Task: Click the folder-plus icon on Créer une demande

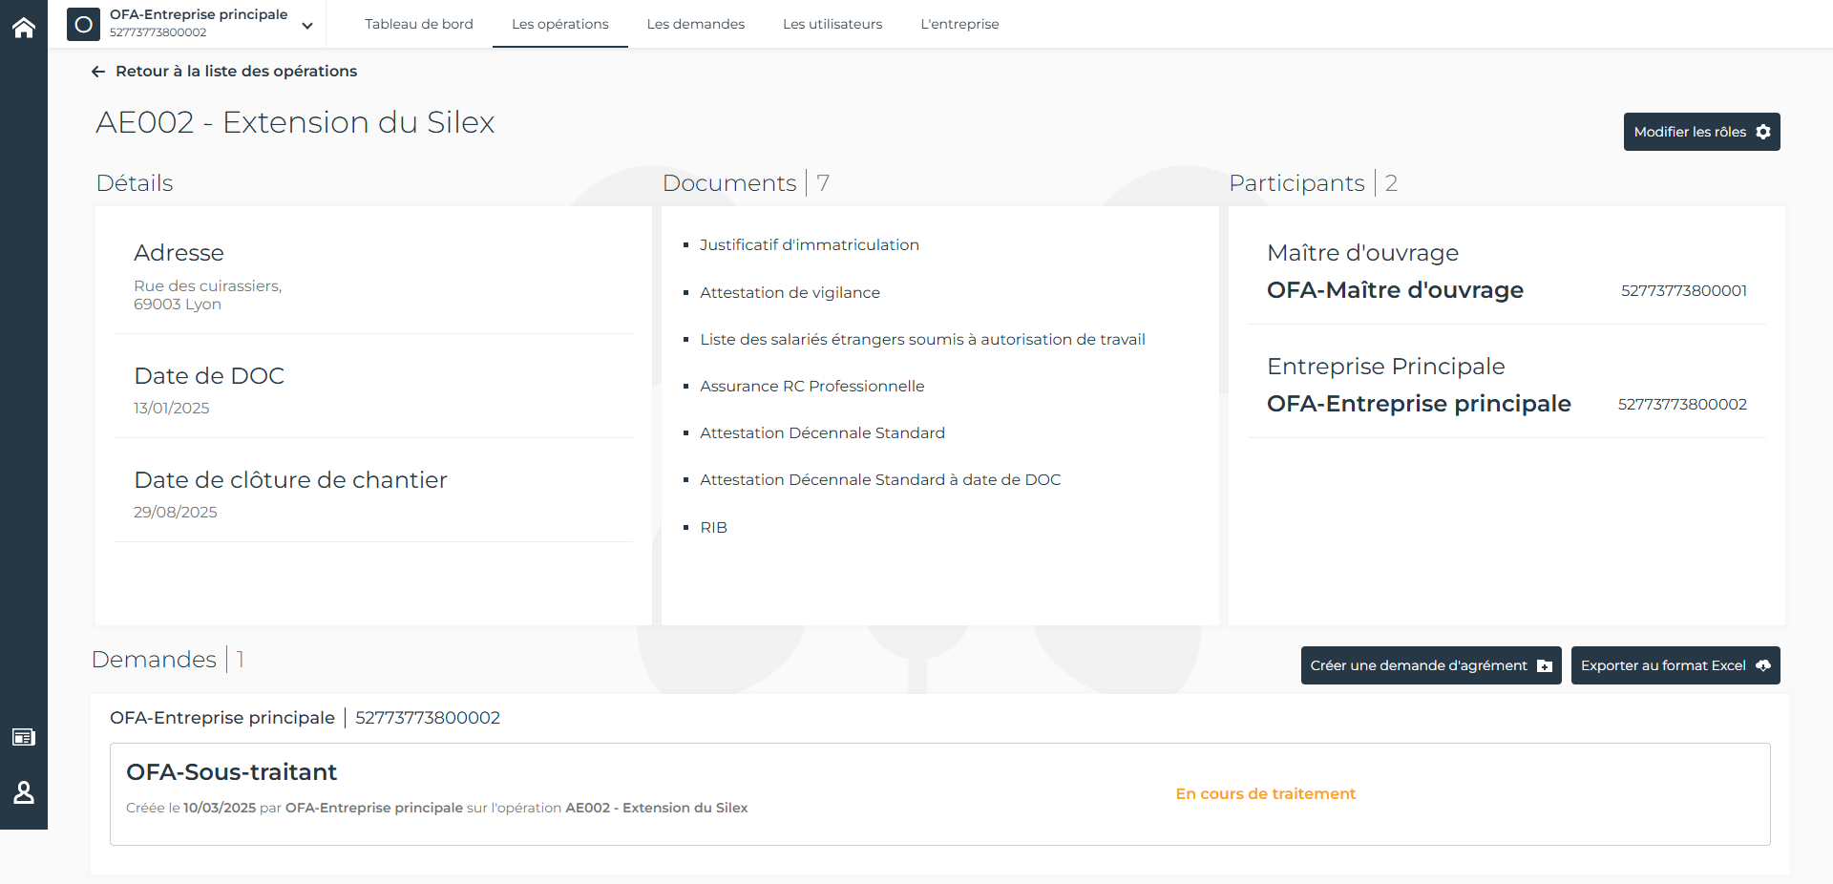Action: pos(1544,665)
